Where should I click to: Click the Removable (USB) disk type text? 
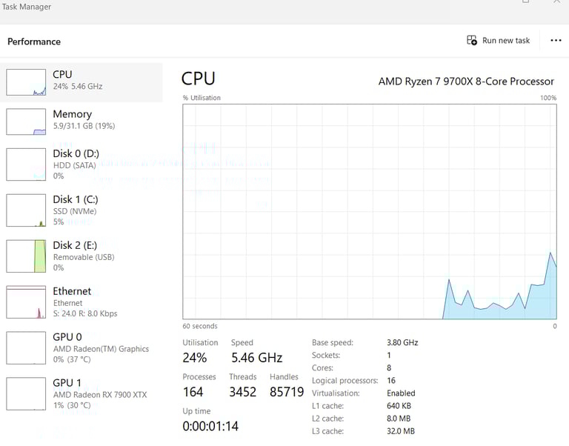coord(84,257)
